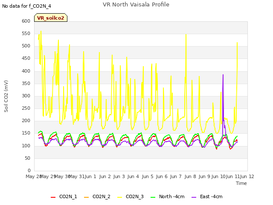Click the 0 y-axis tick label
The image size is (273, 205).
coord(29,170)
